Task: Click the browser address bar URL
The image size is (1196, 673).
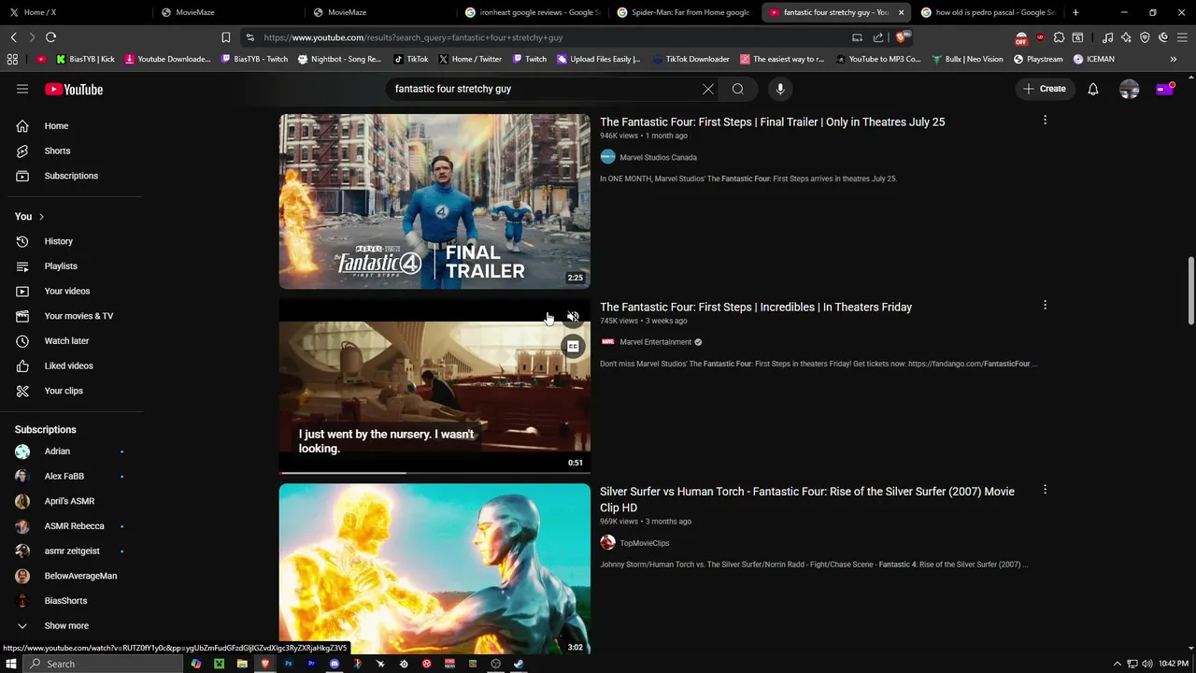Action: (x=413, y=37)
